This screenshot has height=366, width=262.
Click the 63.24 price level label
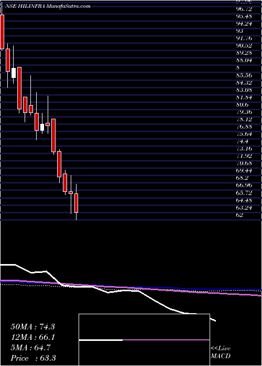tap(244, 207)
